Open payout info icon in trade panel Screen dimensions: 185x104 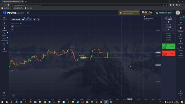(174, 34)
